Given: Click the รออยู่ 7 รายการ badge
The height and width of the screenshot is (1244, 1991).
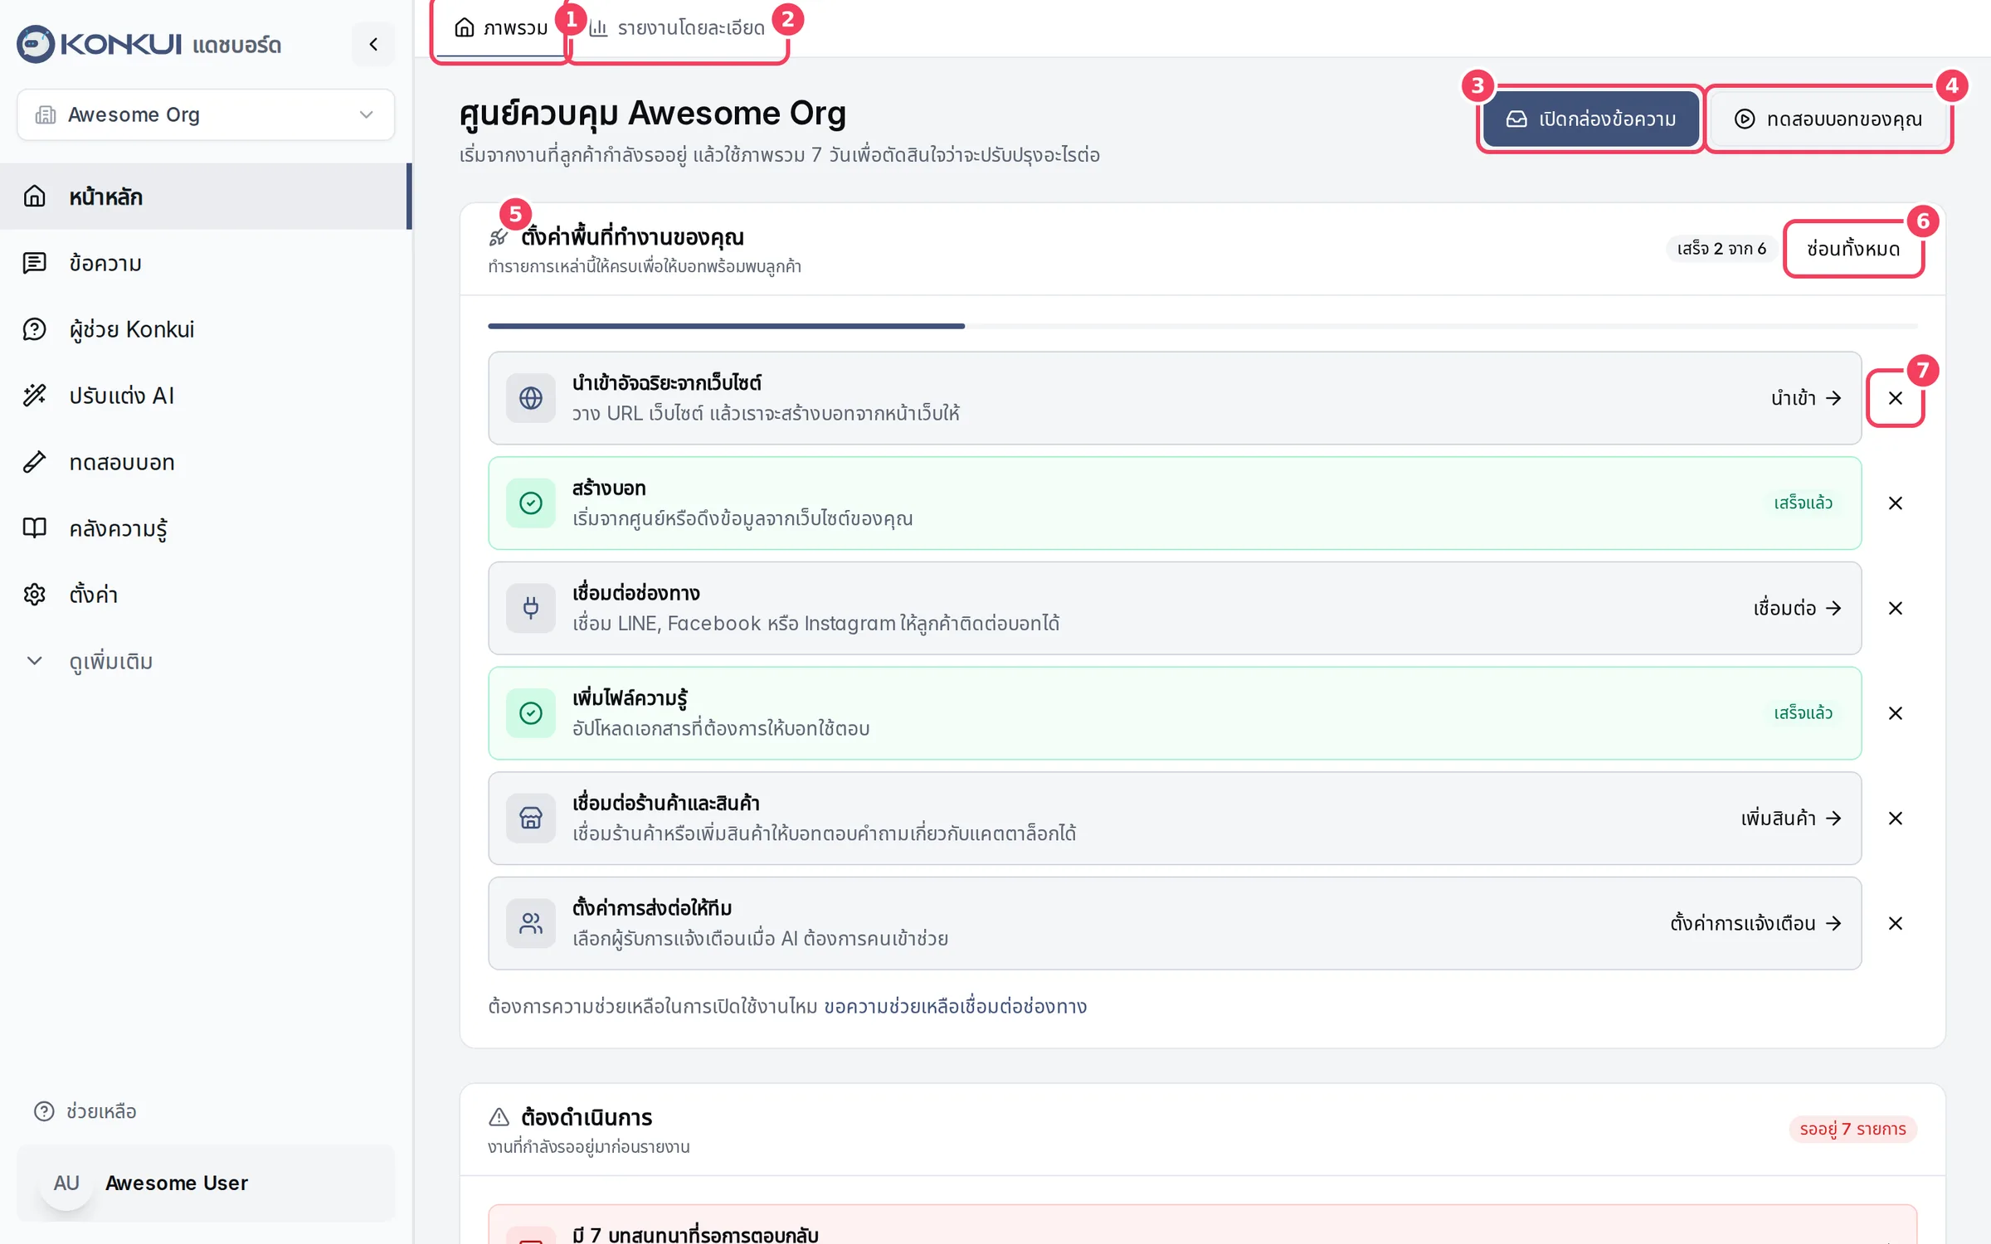Looking at the screenshot, I should click(1852, 1129).
